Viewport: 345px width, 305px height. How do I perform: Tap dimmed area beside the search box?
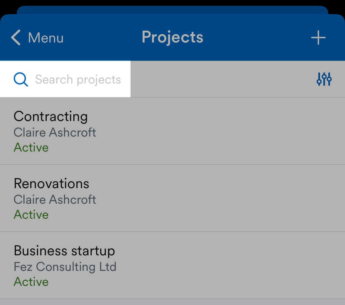222,79
